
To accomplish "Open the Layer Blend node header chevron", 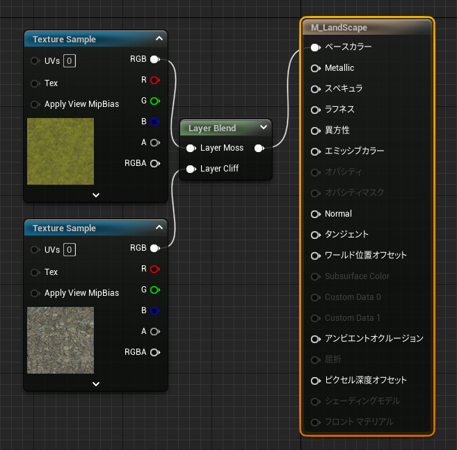I will pos(263,128).
